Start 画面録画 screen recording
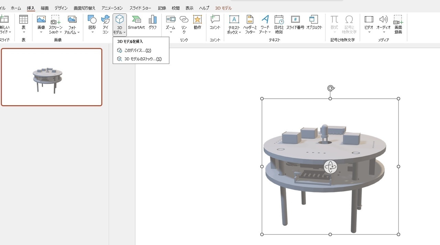Screen dimensions: 440x245 click(398, 24)
